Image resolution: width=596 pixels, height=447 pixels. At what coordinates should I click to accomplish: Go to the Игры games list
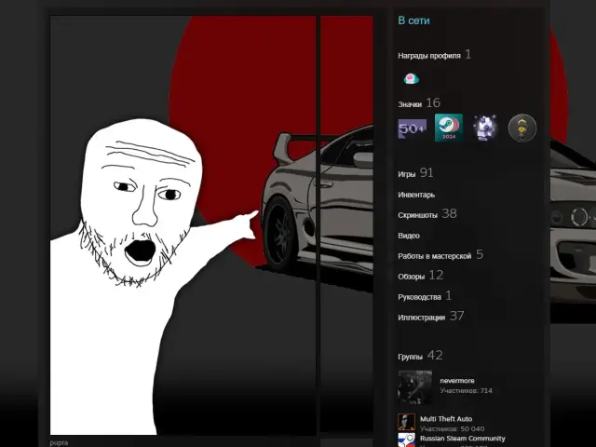(406, 174)
